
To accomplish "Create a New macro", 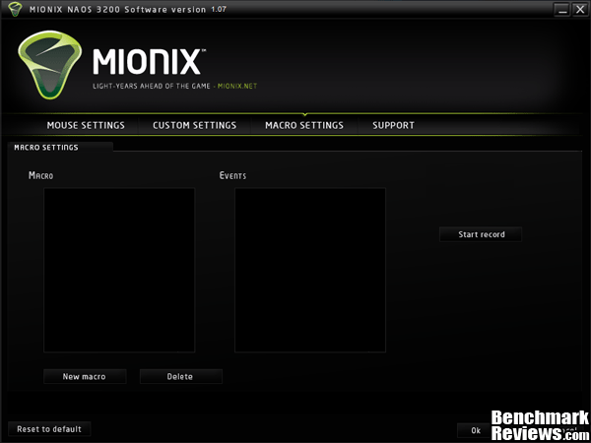I will (x=85, y=376).
